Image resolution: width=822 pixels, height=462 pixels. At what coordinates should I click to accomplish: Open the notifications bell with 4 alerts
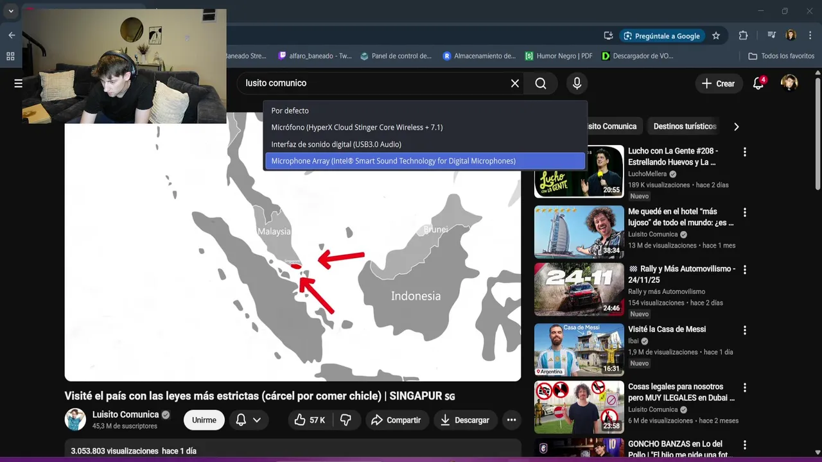tap(758, 83)
